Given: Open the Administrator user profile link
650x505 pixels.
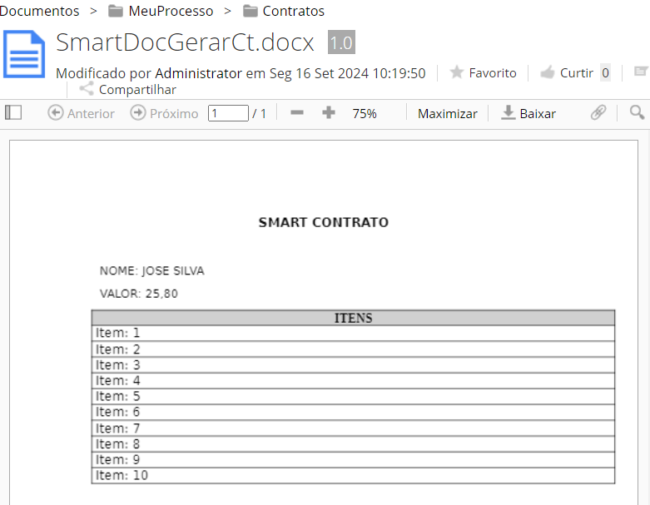Looking at the screenshot, I should 198,73.
